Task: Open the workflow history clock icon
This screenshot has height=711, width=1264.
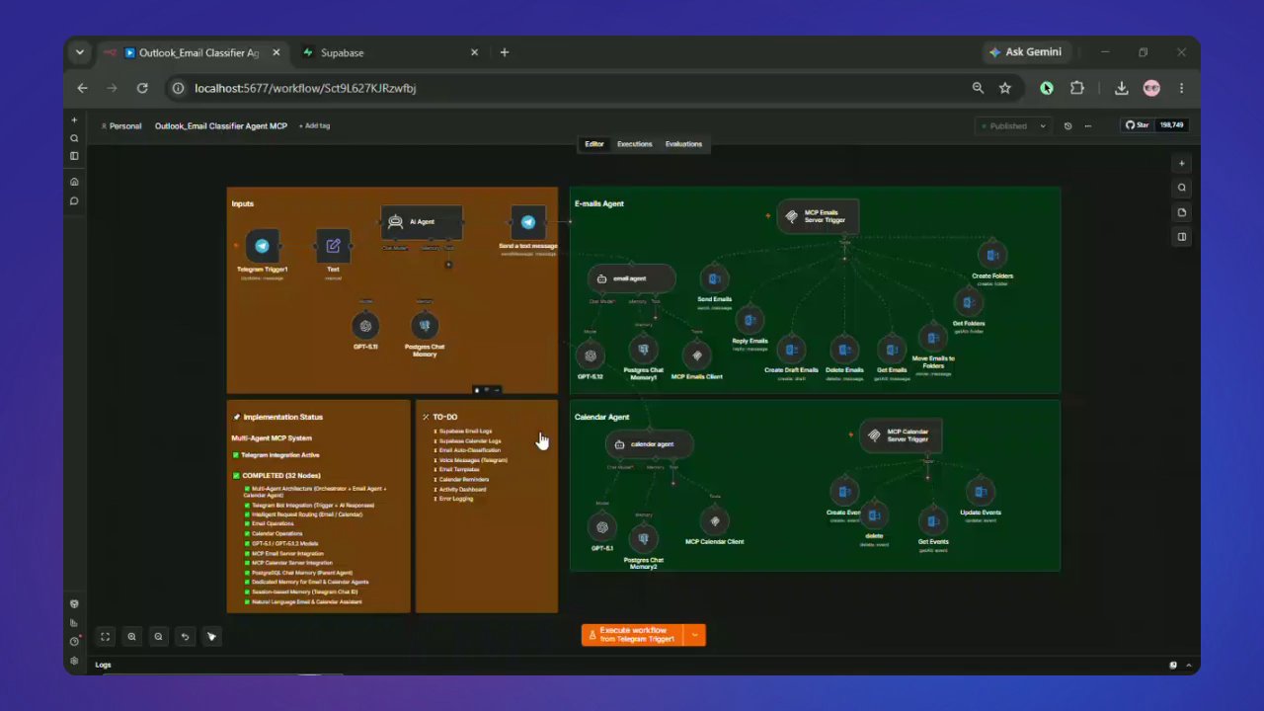Action: tap(1067, 126)
